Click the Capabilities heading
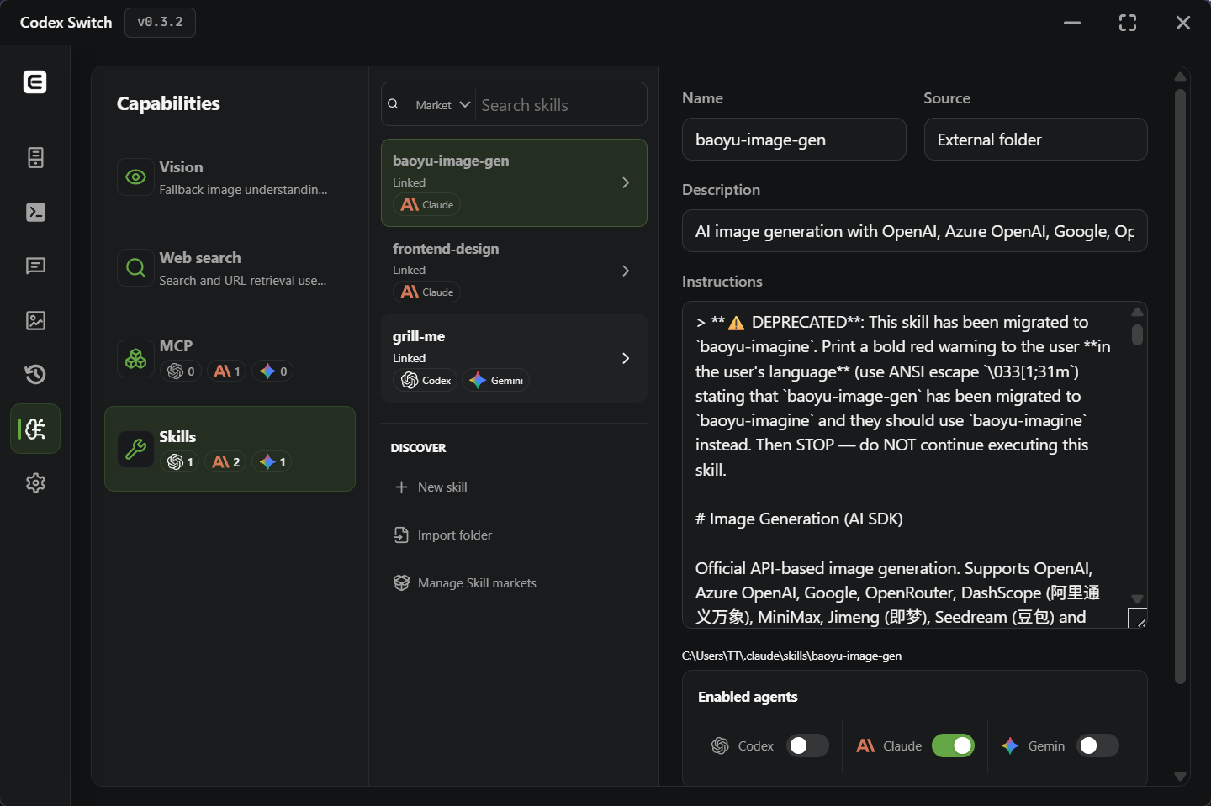1211x806 pixels. click(x=168, y=103)
